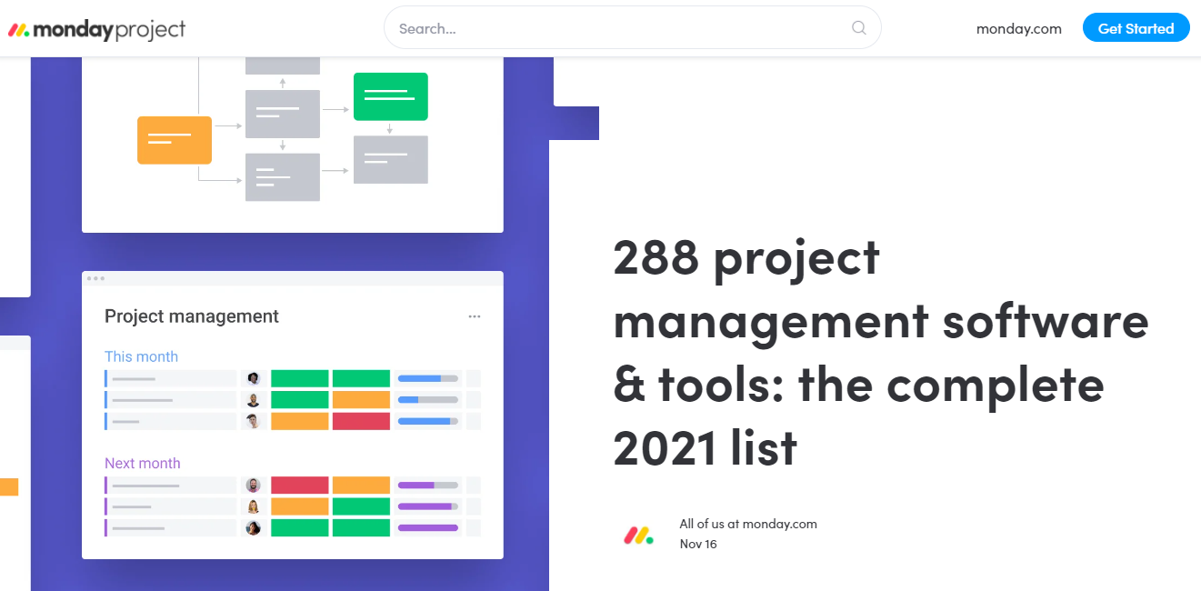
Task: Click the last purple progress bar
Action: pyautogui.click(x=428, y=527)
